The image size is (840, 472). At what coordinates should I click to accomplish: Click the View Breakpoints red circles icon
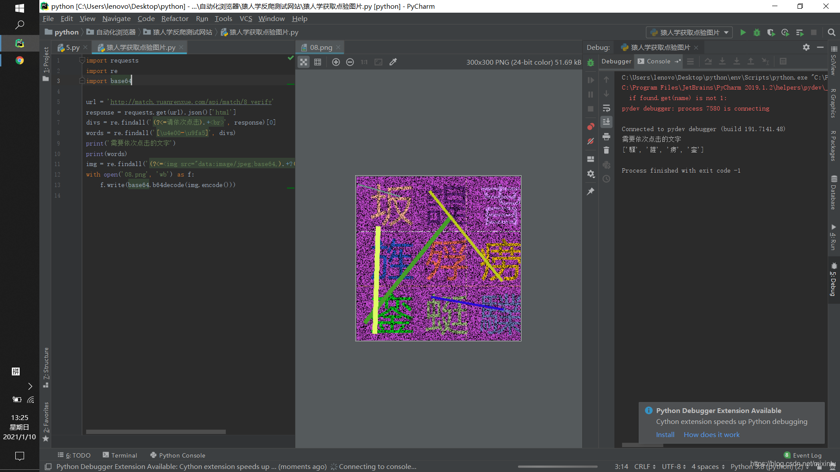tap(591, 127)
